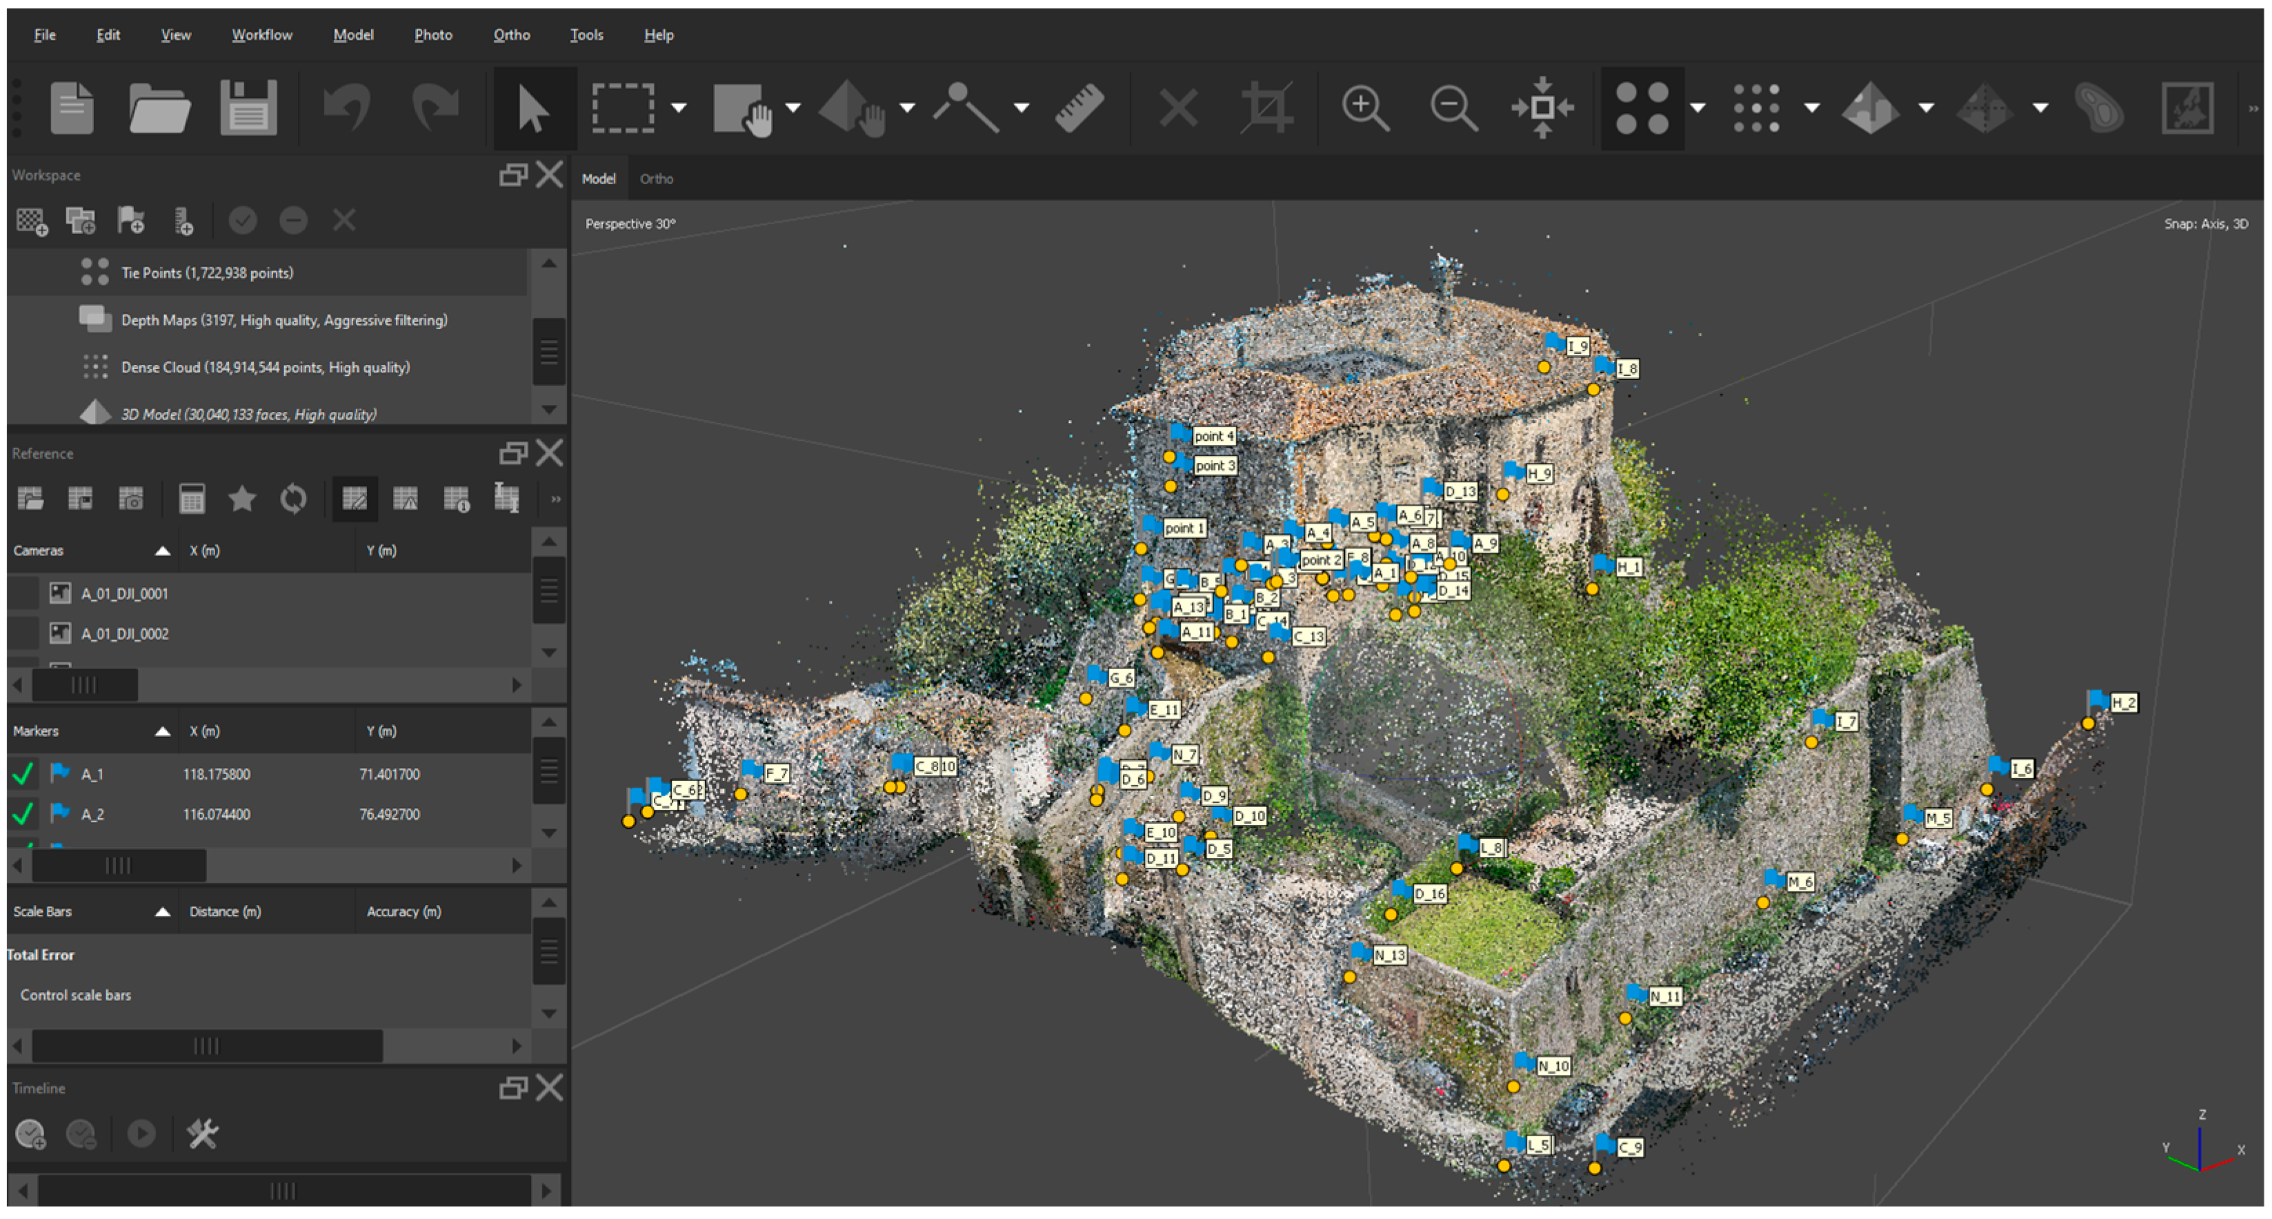2272x1219 pixels.
Task: Select the Rectangle Selection tool
Action: coord(623,108)
